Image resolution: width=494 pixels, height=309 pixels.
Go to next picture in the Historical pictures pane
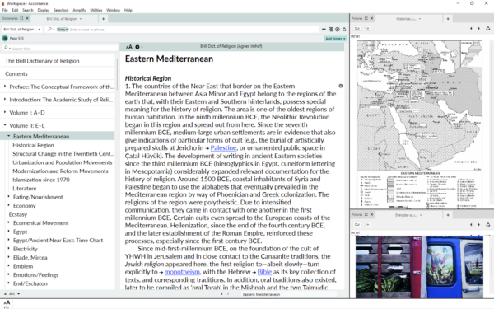click(x=479, y=28)
